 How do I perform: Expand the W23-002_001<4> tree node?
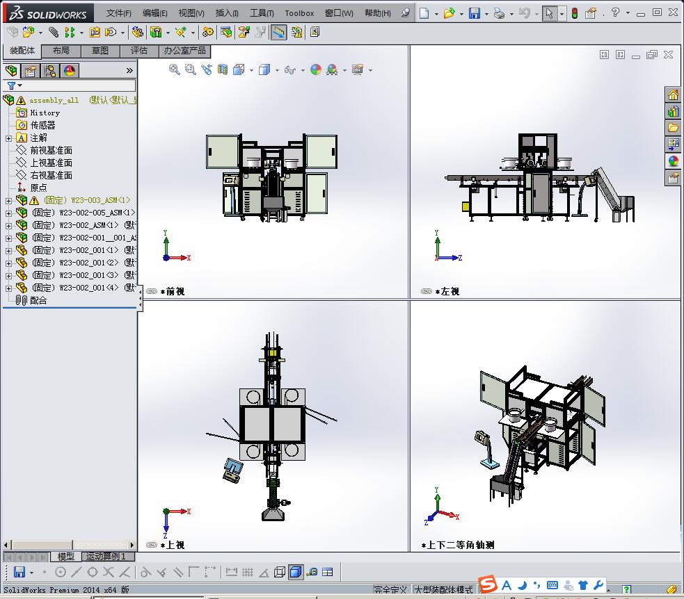tap(8, 288)
